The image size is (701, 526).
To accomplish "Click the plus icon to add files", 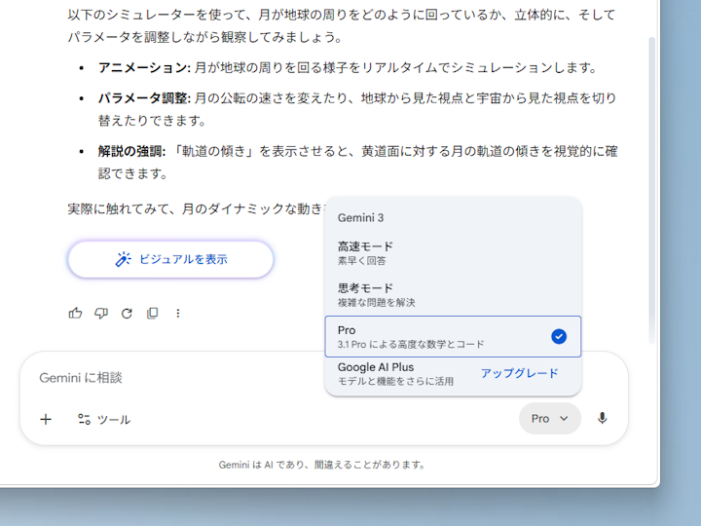I will tap(46, 419).
